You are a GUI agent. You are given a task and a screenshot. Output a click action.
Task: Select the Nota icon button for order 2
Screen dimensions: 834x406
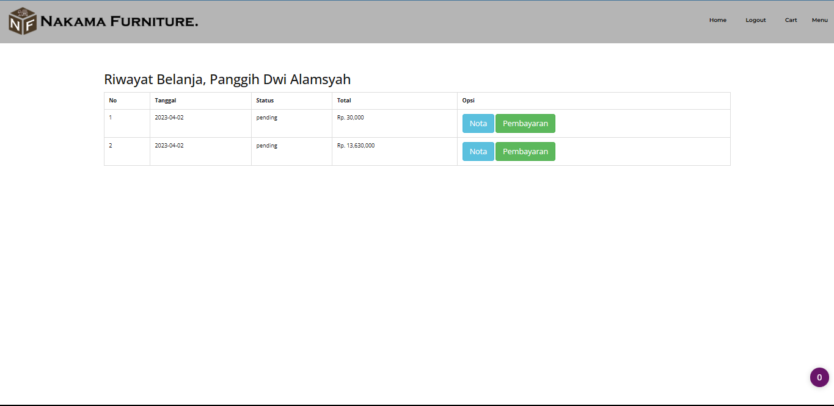(478, 151)
